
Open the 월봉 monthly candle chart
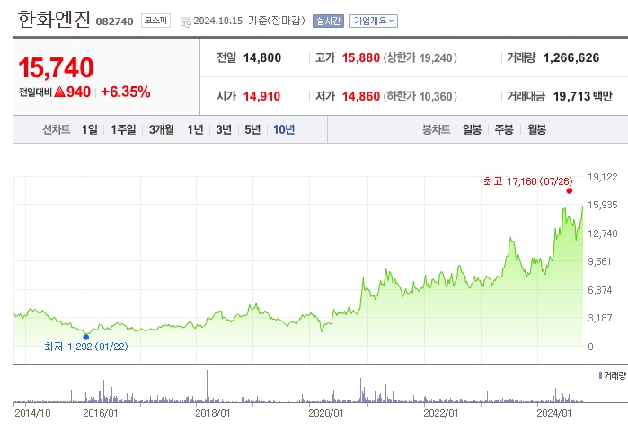point(536,129)
